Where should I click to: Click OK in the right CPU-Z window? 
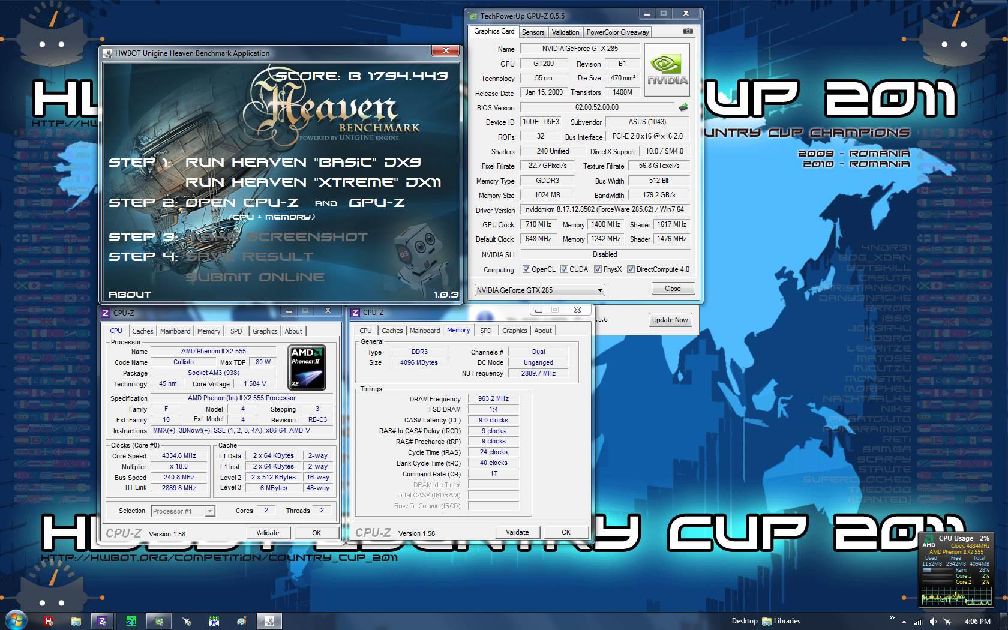pos(566,532)
